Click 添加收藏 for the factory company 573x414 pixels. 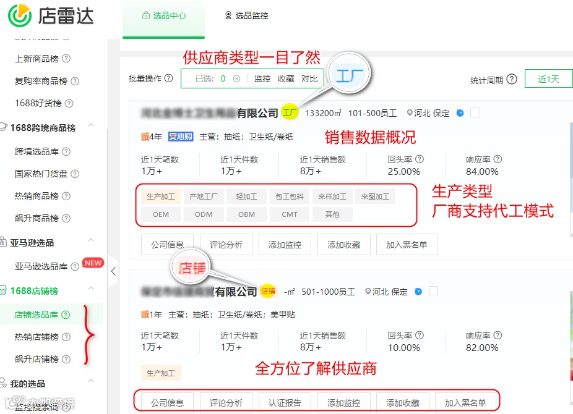(344, 245)
